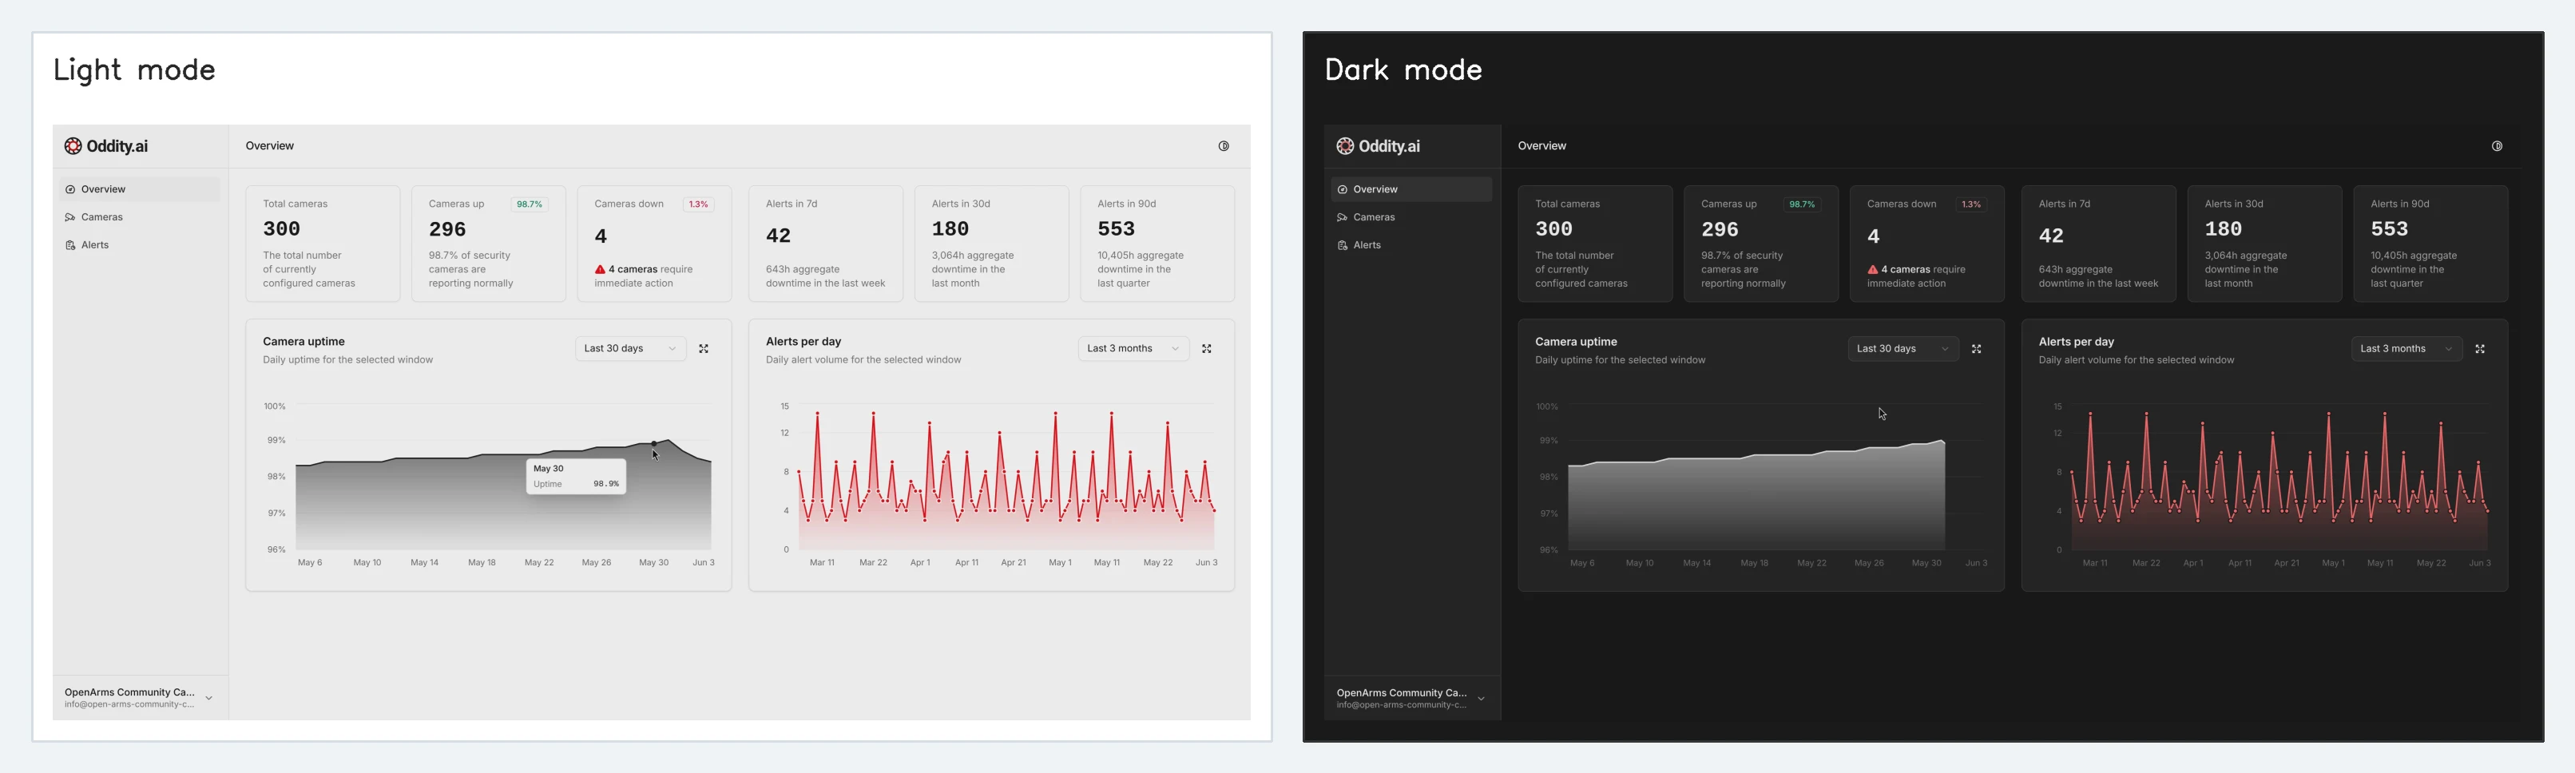Click 643h aggregate downtime text, light mode
This screenshot has height=773, width=2575.
click(826, 277)
